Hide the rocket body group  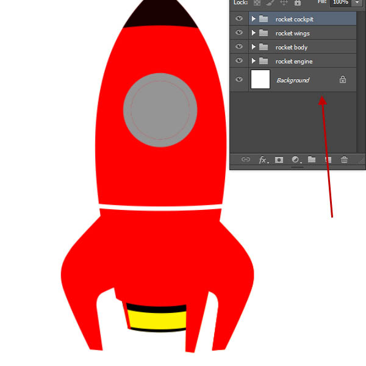tap(239, 47)
